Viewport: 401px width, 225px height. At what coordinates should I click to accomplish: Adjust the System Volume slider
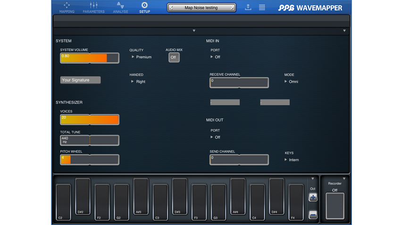click(90, 58)
